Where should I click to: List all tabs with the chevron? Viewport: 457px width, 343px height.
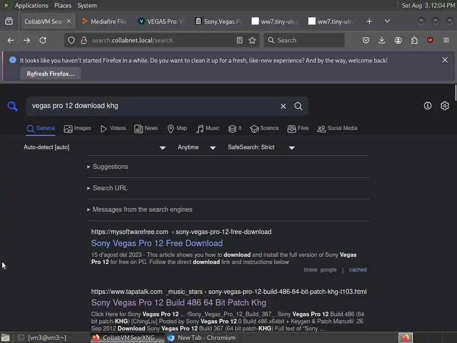[387, 21]
